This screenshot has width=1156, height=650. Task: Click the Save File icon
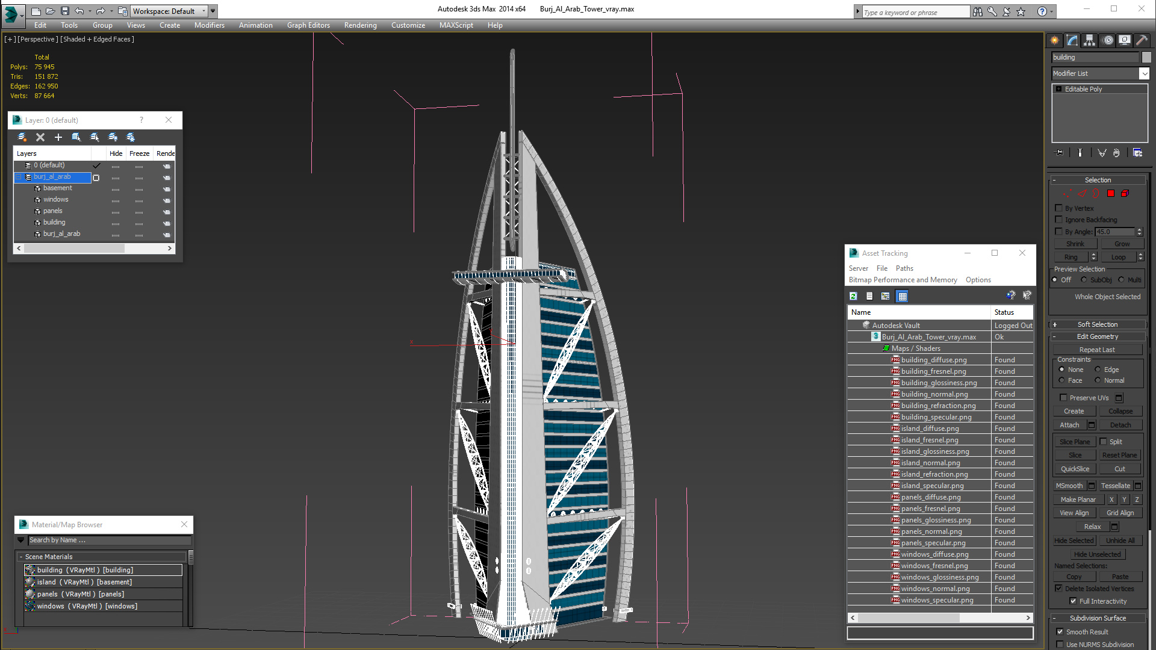tap(65, 11)
